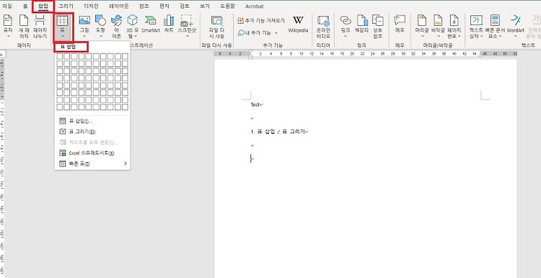Choose 표 그리기(D) menu item
The height and width of the screenshot is (278, 541).
tap(92, 132)
